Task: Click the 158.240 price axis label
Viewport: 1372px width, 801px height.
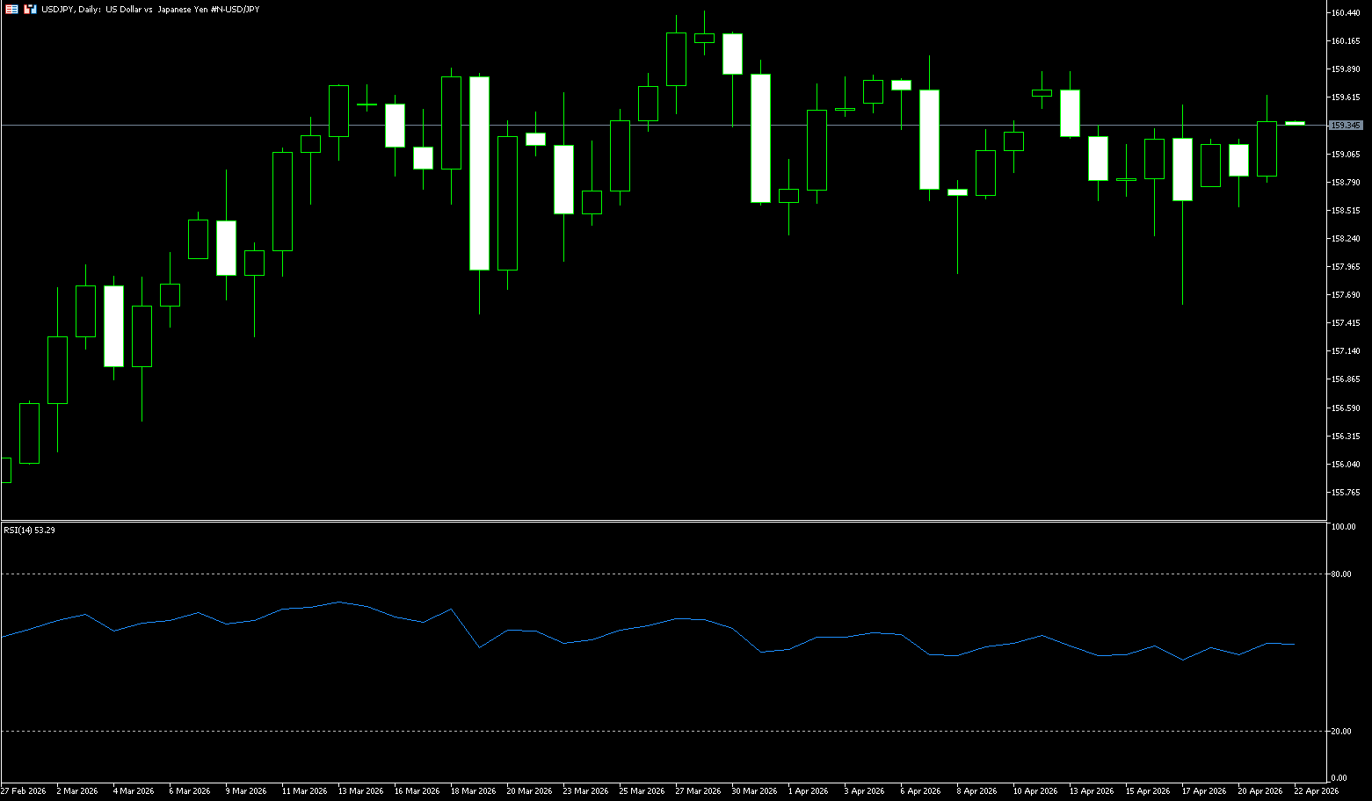Action: coord(1346,239)
